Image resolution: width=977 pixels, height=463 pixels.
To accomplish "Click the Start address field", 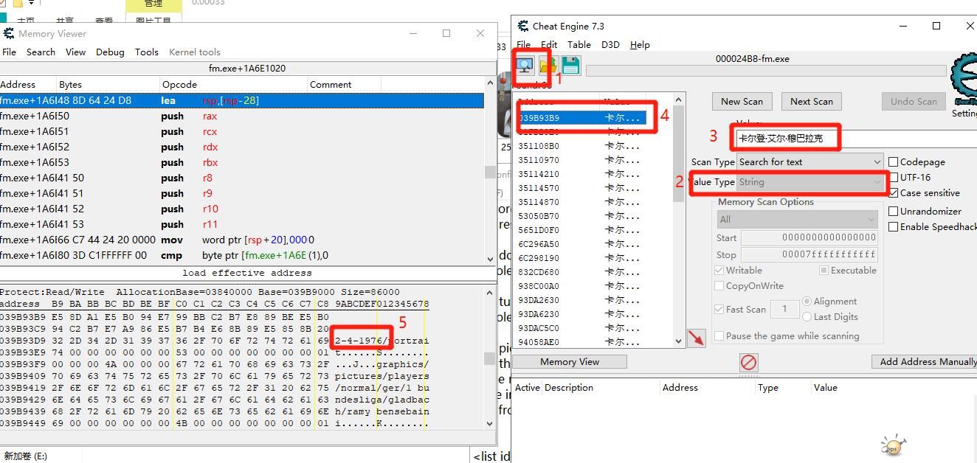I will pyautogui.click(x=809, y=237).
